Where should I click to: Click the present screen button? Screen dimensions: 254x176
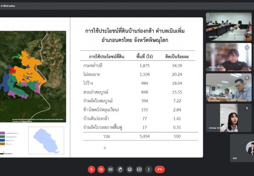tap(139, 169)
